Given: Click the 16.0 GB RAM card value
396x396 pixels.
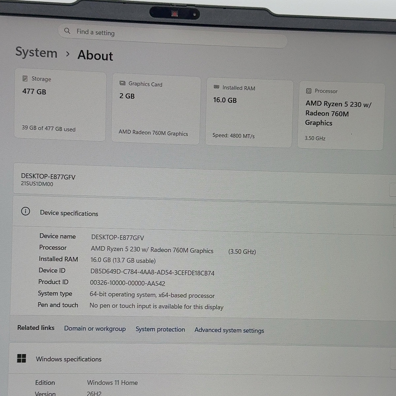Looking at the screenshot, I should tap(225, 100).
